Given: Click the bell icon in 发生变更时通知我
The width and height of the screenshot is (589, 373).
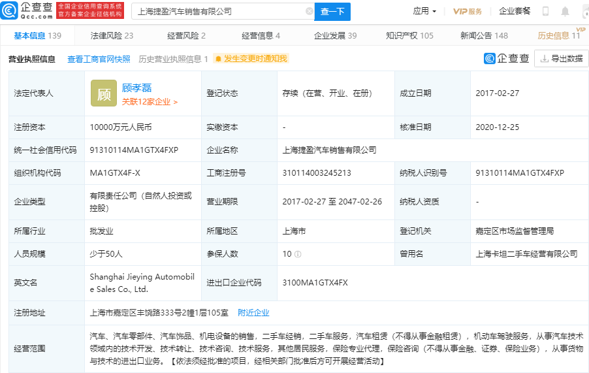Looking at the screenshot, I should pyautogui.click(x=218, y=59).
